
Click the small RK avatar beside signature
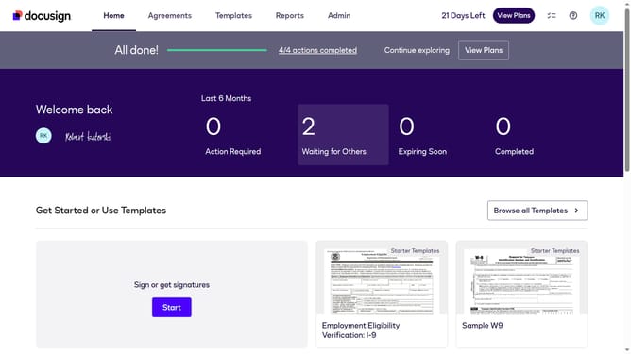[43, 136]
